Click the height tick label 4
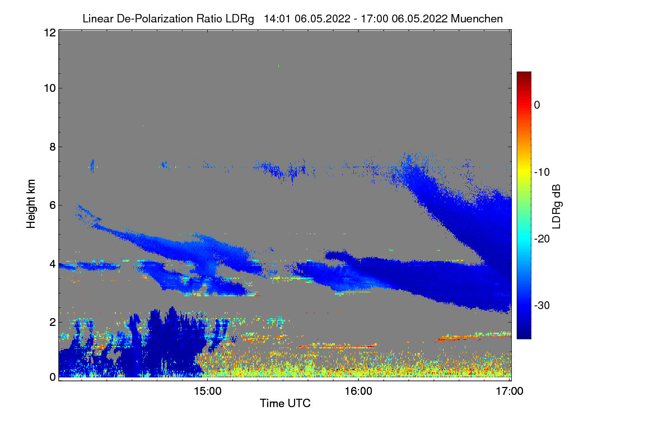 (53, 264)
